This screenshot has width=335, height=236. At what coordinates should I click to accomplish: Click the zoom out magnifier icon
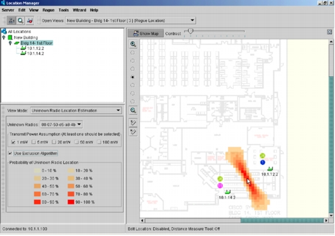[133, 110]
